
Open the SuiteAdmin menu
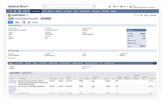(x=96, y=11)
